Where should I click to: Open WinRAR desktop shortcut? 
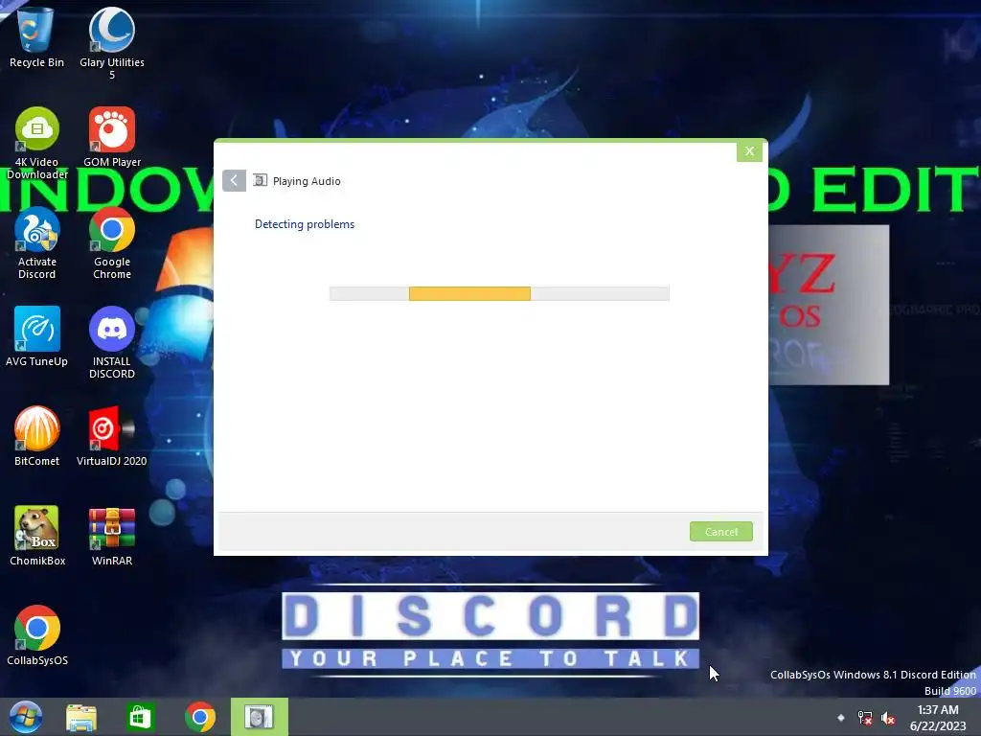point(112,536)
